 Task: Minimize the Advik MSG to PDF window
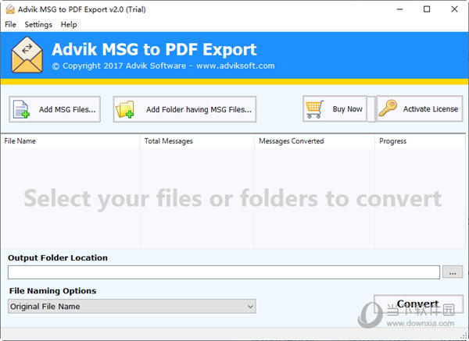pos(399,9)
